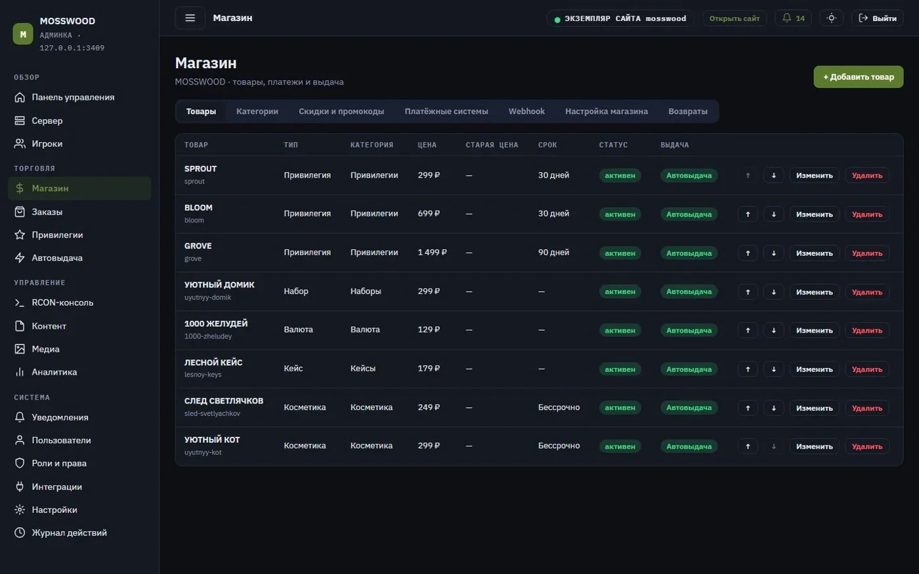Click the Выйти logout button
This screenshot has height=574, width=919.
(878, 18)
